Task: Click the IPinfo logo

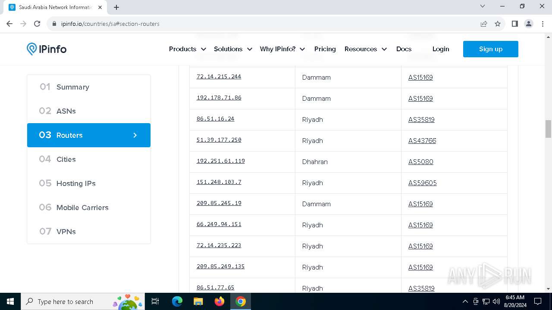Action: (x=47, y=49)
